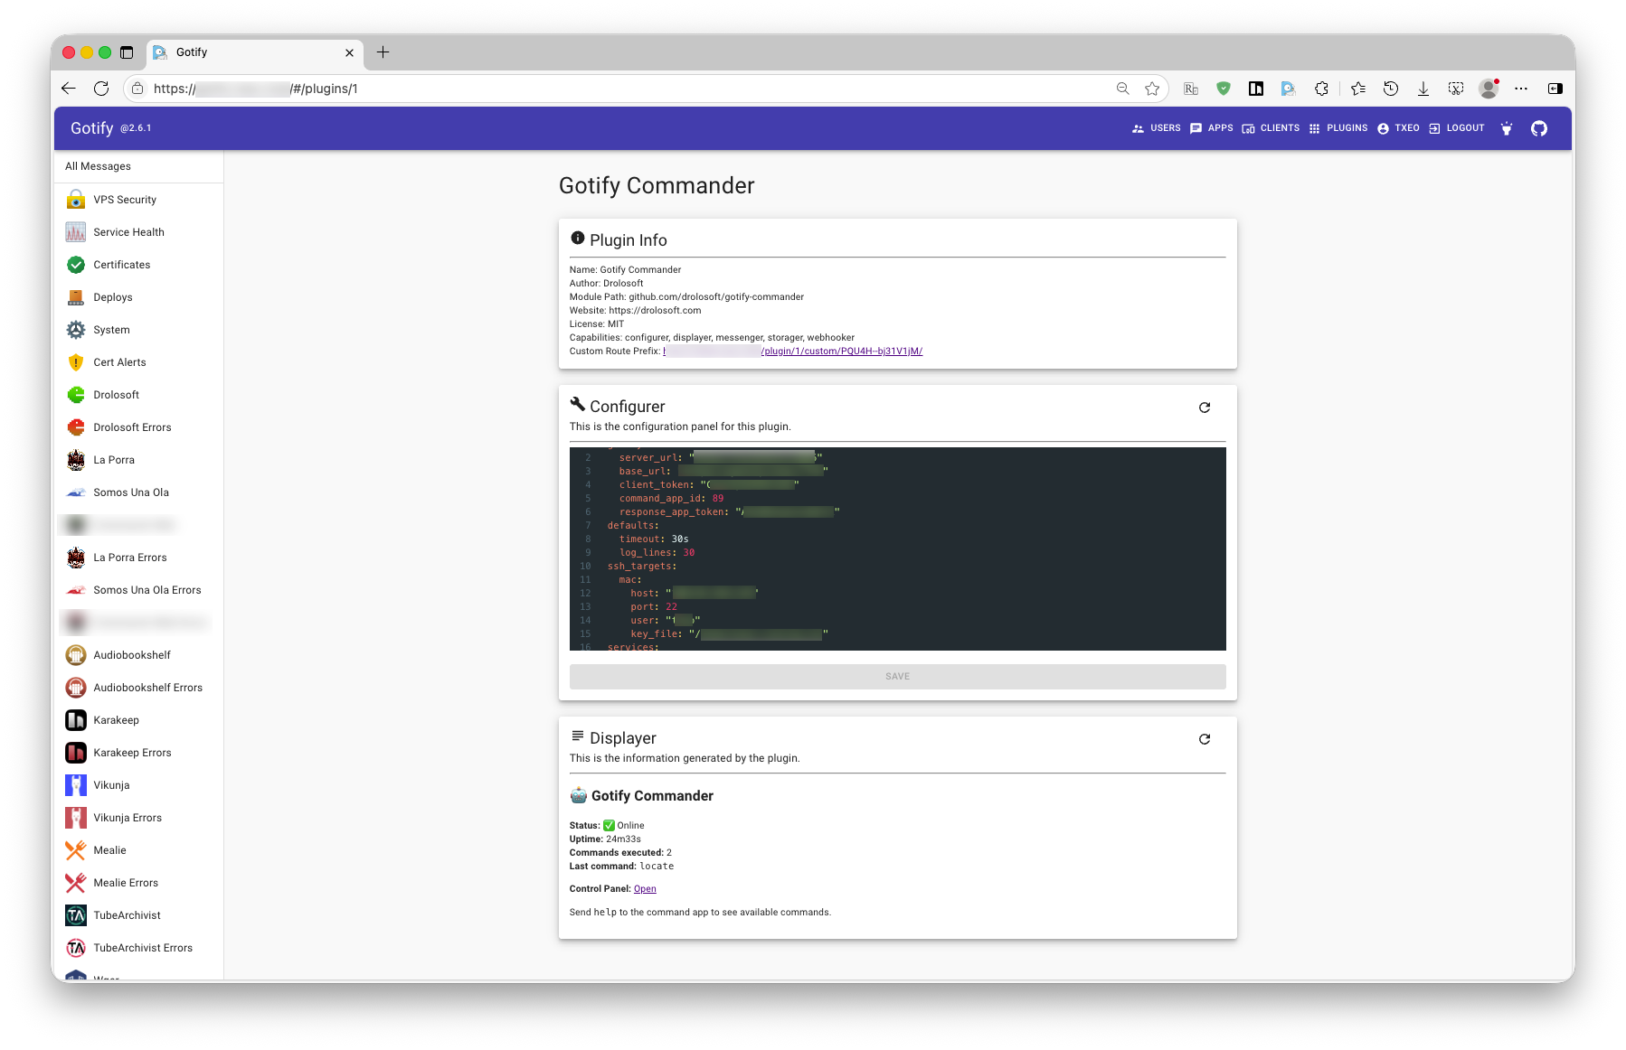Open the Users management page

click(x=1157, y=127)
